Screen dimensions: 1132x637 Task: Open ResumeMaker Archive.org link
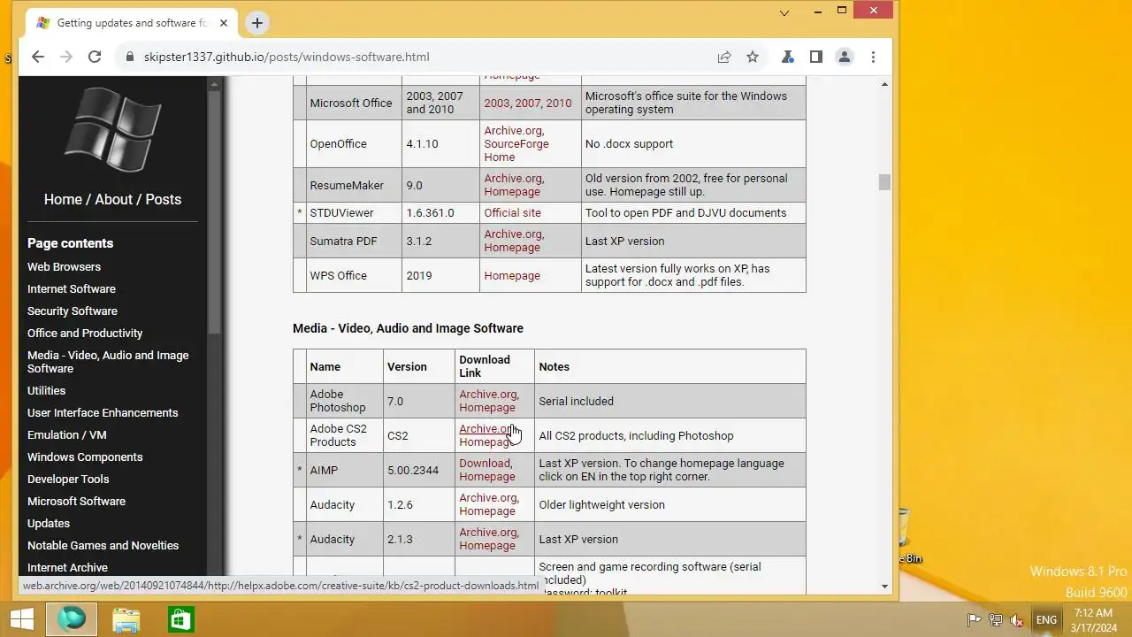(x=513, y=178)
